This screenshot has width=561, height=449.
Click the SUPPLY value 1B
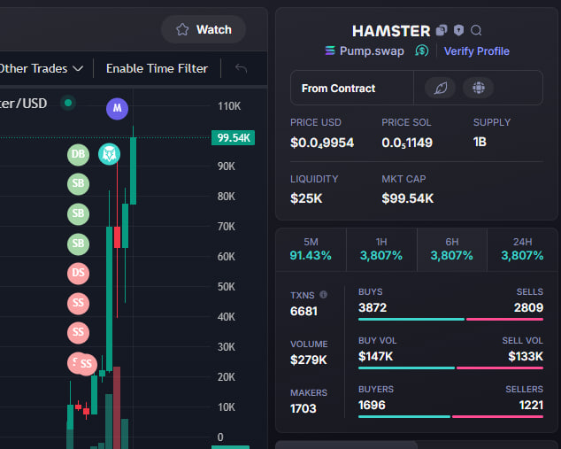480,143
